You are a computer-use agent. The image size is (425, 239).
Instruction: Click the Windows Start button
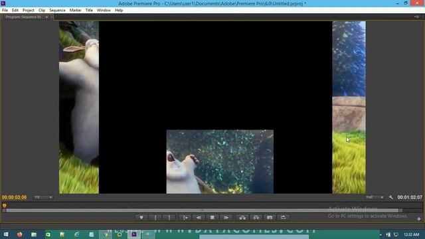point(6,234)
